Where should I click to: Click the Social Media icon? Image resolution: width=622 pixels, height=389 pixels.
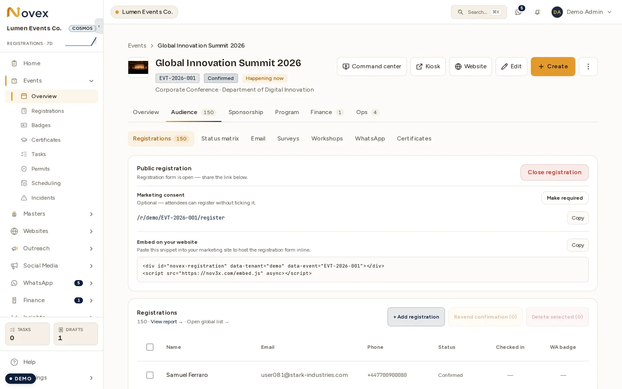14,266
